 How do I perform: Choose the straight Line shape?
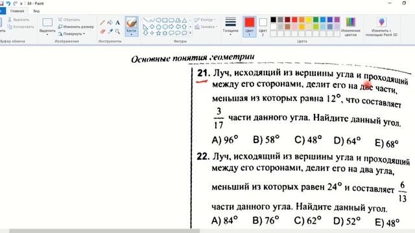click(145, 20)
